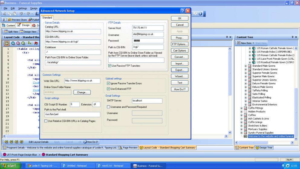300x169 pixels.
Task: Expand the Coffin Fittings tree node
Action: (241, 108)
